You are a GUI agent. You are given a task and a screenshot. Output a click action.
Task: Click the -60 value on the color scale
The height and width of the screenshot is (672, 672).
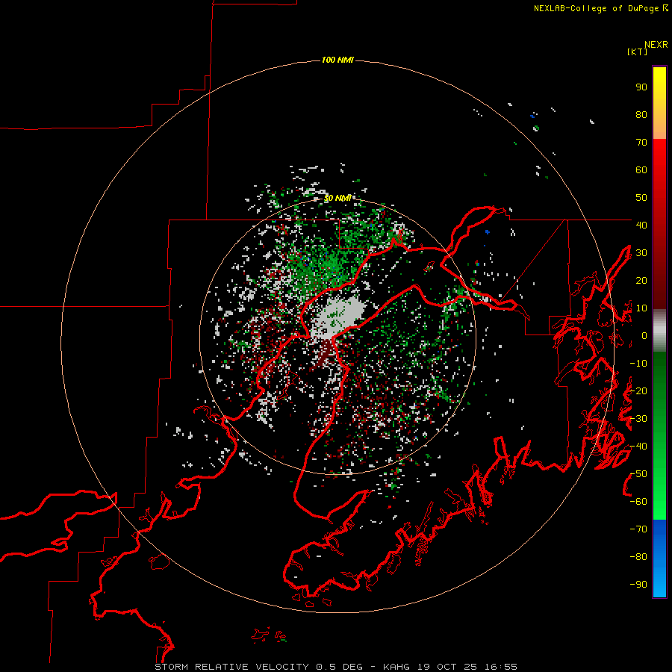638,502
